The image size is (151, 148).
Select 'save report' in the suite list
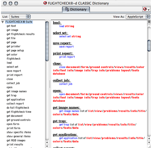[x=14, y=71]
